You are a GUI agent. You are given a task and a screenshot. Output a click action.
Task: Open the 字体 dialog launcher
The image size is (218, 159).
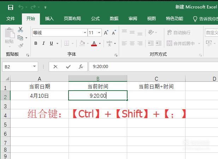116,55
